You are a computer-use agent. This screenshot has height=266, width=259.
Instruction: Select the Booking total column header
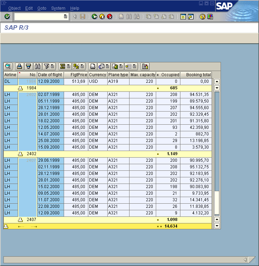196,75
